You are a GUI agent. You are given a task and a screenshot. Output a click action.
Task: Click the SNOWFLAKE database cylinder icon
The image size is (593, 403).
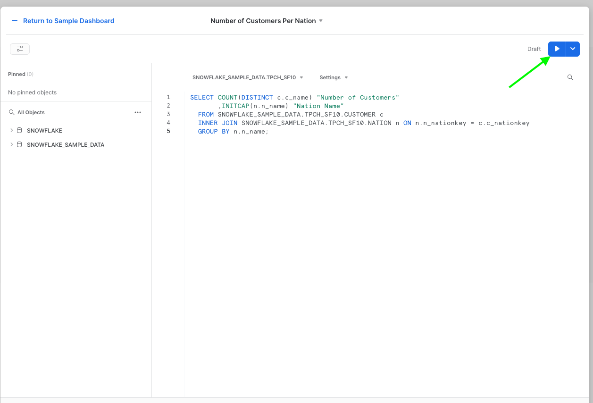pyautogui.click(x=19, y=130)
